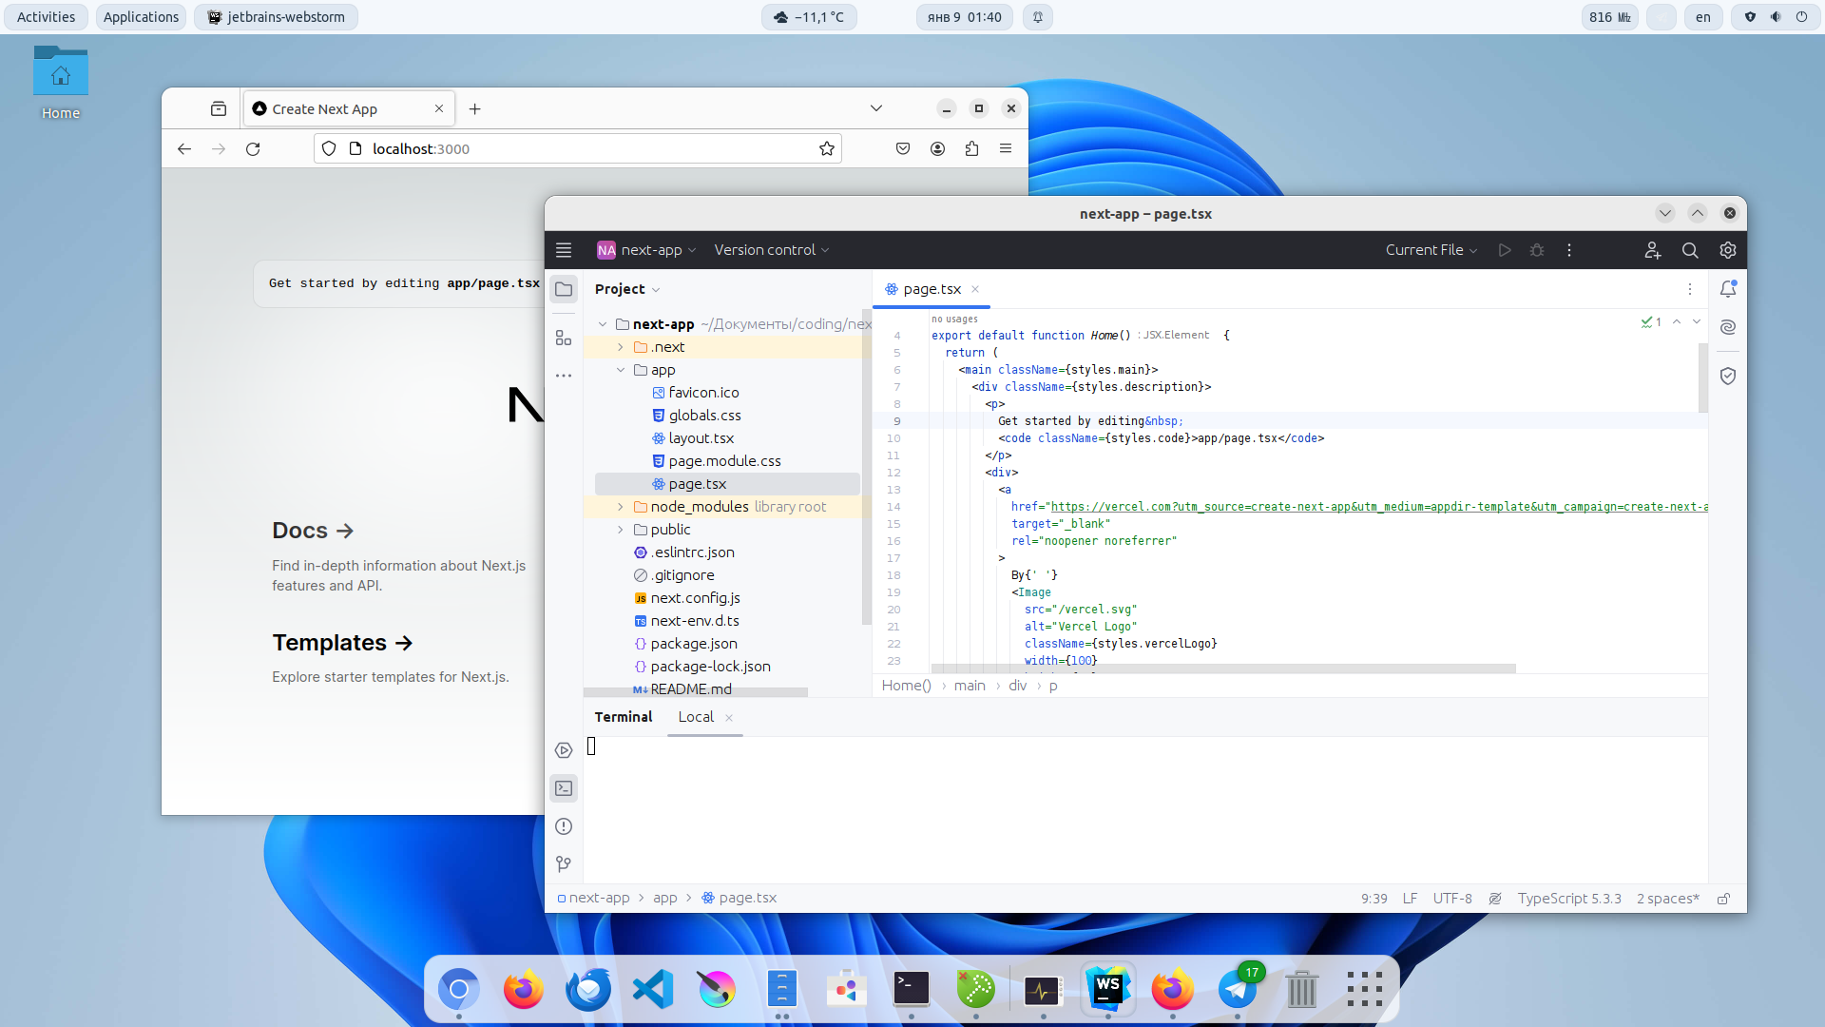Click the Firefox address bar

click(580, 149)
